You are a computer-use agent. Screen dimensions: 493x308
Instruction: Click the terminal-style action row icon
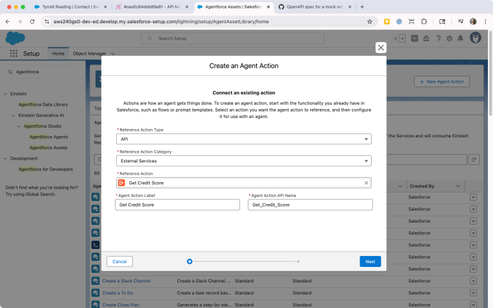[96, 245]
